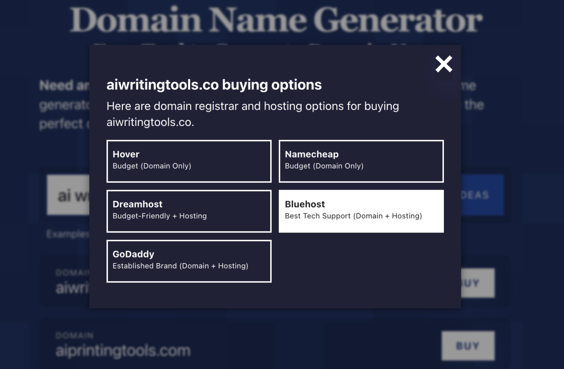The width and height of the screenshot is (564, 369).
Task: Choose GoDaddy Established Brand (Domain + Hosting)
Action: point(189,261)
